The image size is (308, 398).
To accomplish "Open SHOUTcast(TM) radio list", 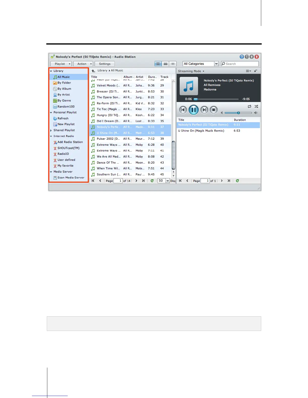I will (68, 148).
